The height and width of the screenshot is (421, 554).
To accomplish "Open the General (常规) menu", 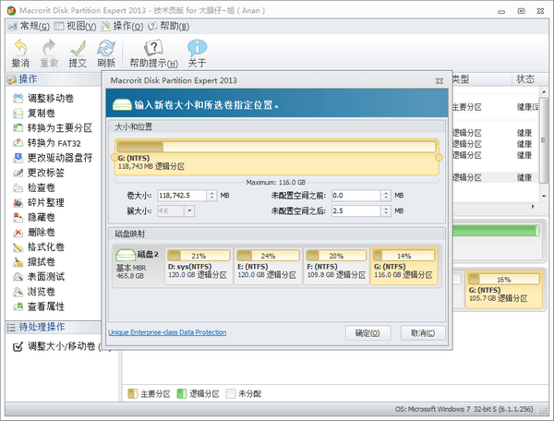I will click(30, 26).
